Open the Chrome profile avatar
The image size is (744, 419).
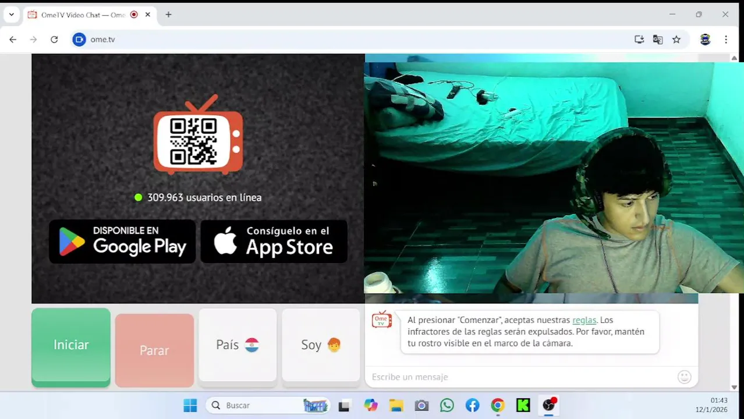click(705, 40)
